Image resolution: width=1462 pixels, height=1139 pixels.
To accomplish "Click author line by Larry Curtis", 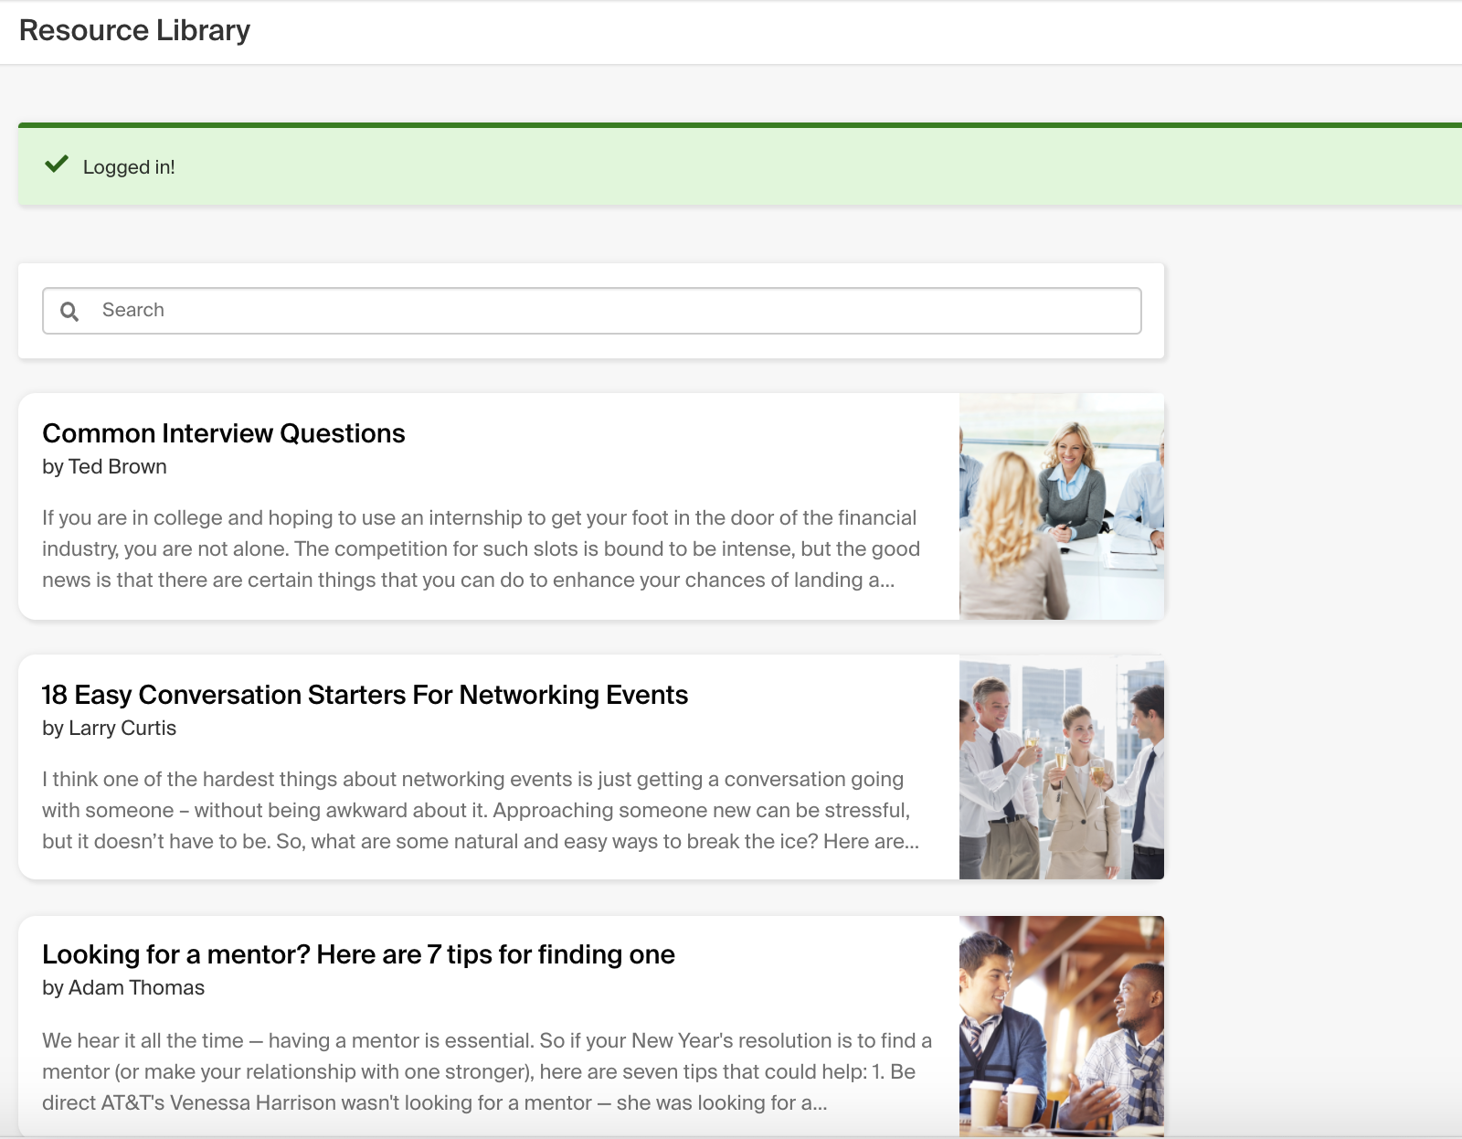I will [x=109, y=729].
